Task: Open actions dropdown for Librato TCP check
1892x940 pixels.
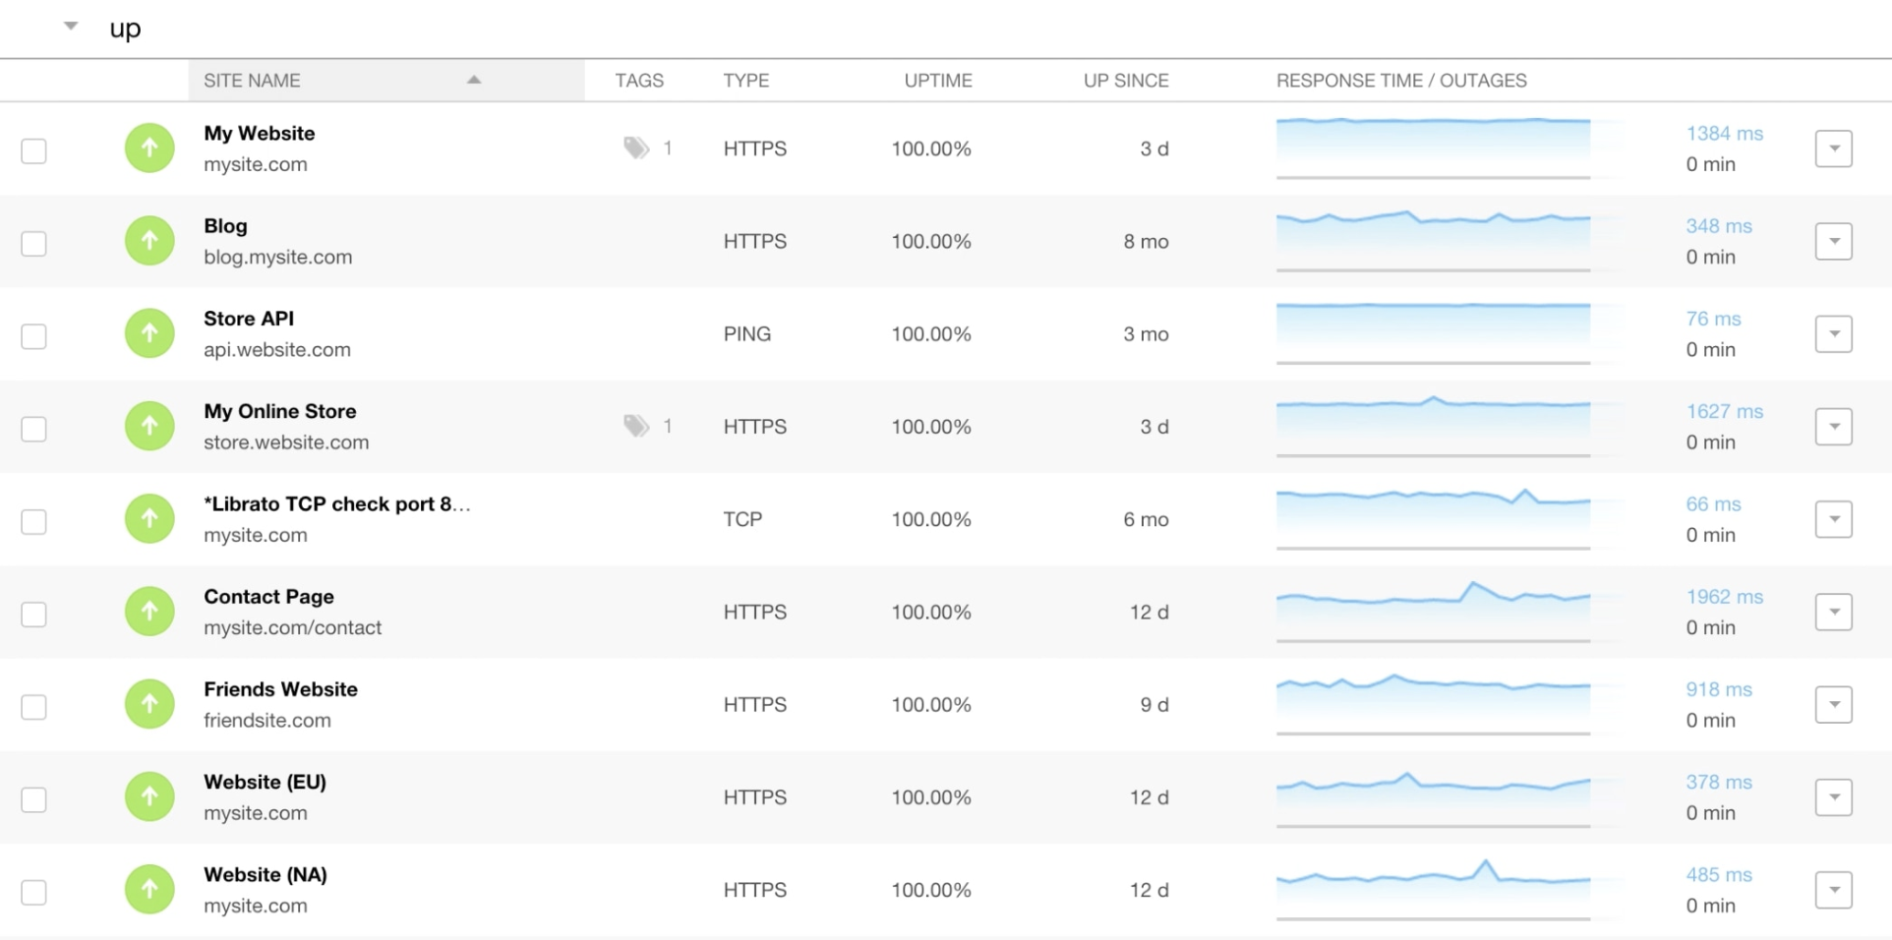Action: point(1834,519)
